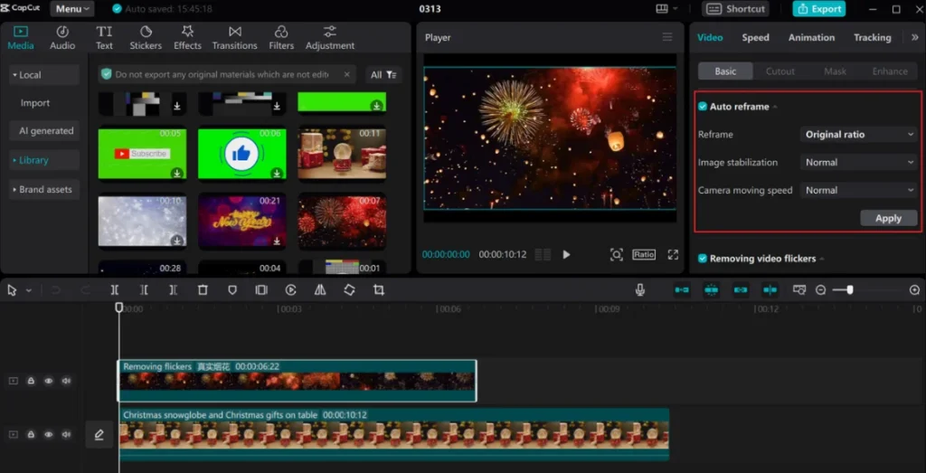Click the Mirror flip icon
Image resolution: width=926 pixels, height=473 pixels.
pyautogui.click(x=320, y=290)
